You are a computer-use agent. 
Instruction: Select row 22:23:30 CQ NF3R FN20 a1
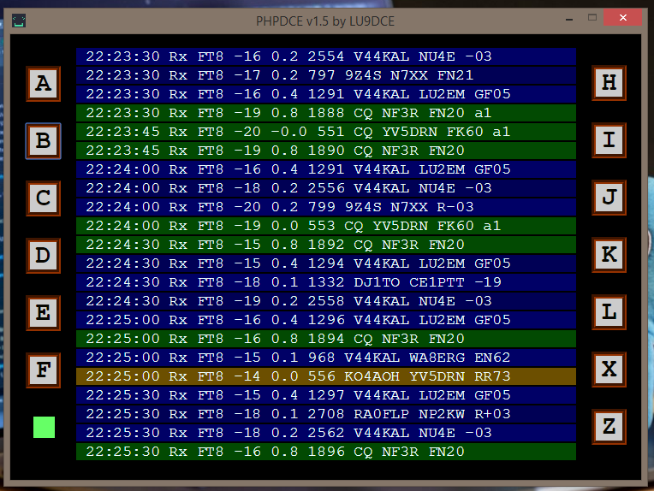pos(326,113)
